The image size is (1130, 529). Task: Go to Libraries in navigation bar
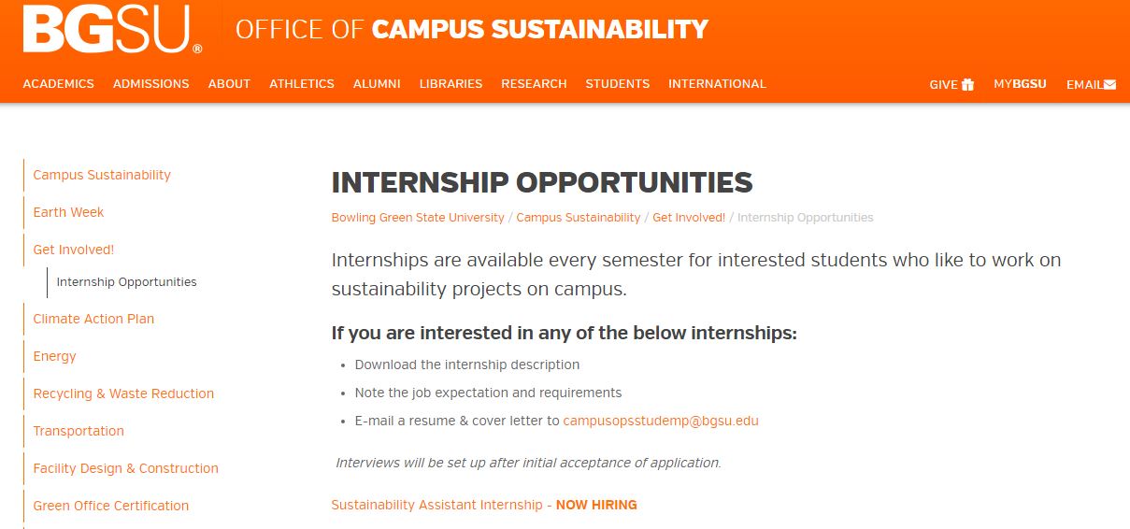pos(451,84)
